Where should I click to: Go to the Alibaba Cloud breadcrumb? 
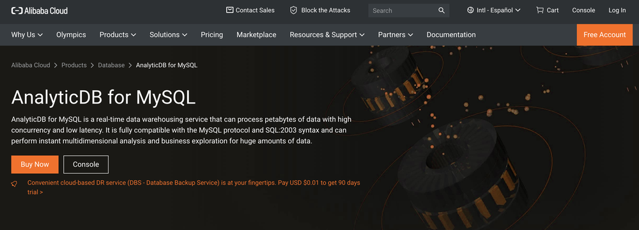(x=31, y=65)
